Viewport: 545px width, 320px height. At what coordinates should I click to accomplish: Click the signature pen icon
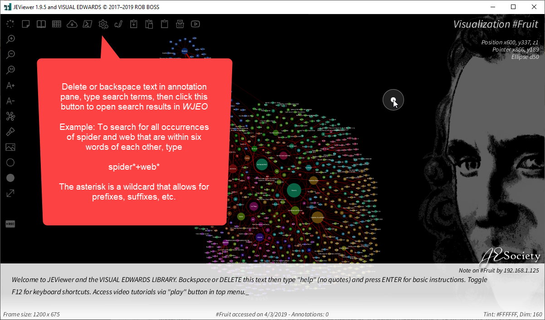(x=118, y=24)
